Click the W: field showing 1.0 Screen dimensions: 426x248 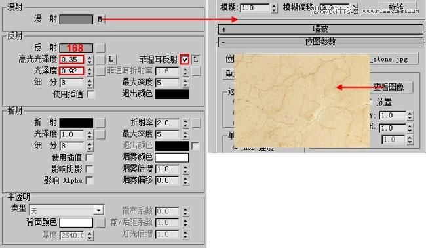pyautogui.click(x=393, y=115)
